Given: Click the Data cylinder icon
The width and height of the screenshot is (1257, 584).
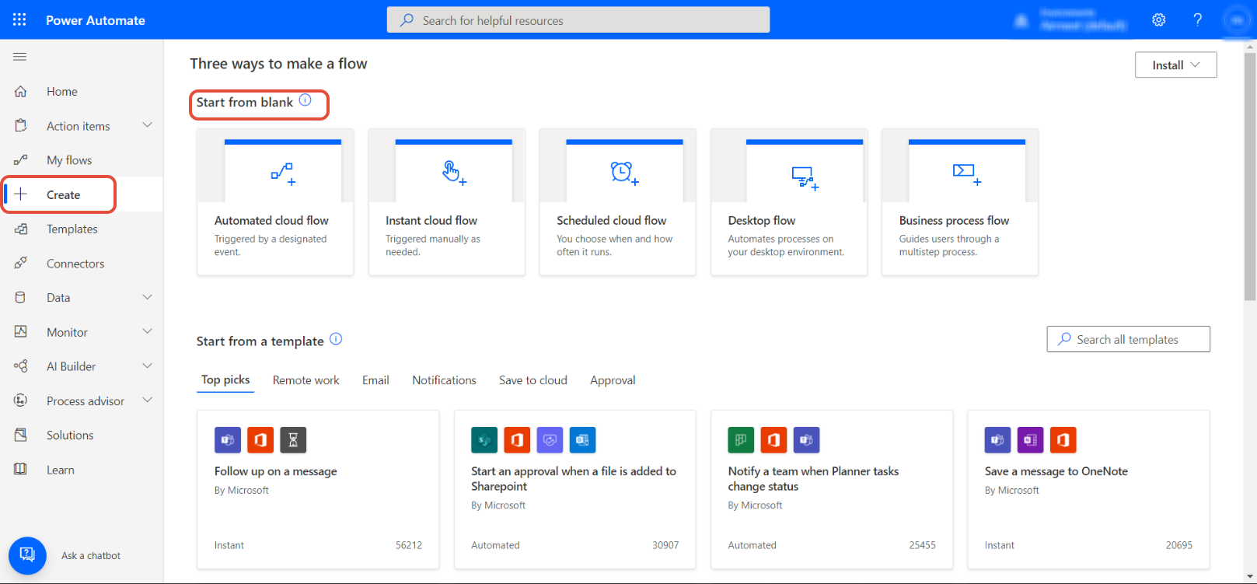Looking at the screenshot, I should pos(21,297).
